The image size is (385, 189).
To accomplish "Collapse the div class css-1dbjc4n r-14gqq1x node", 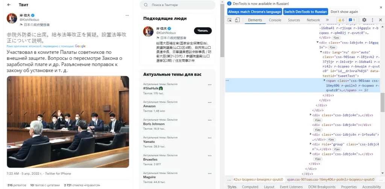I will click(318, 42).
